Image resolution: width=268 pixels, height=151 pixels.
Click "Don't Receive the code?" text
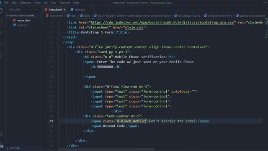(172, 121)
